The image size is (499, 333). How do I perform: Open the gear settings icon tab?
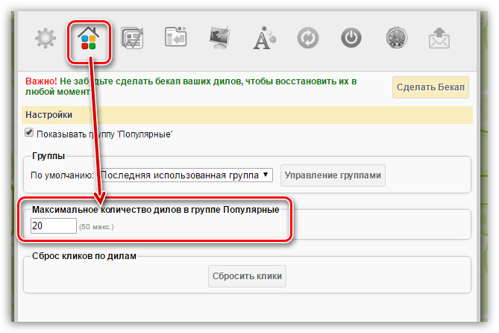45,38
